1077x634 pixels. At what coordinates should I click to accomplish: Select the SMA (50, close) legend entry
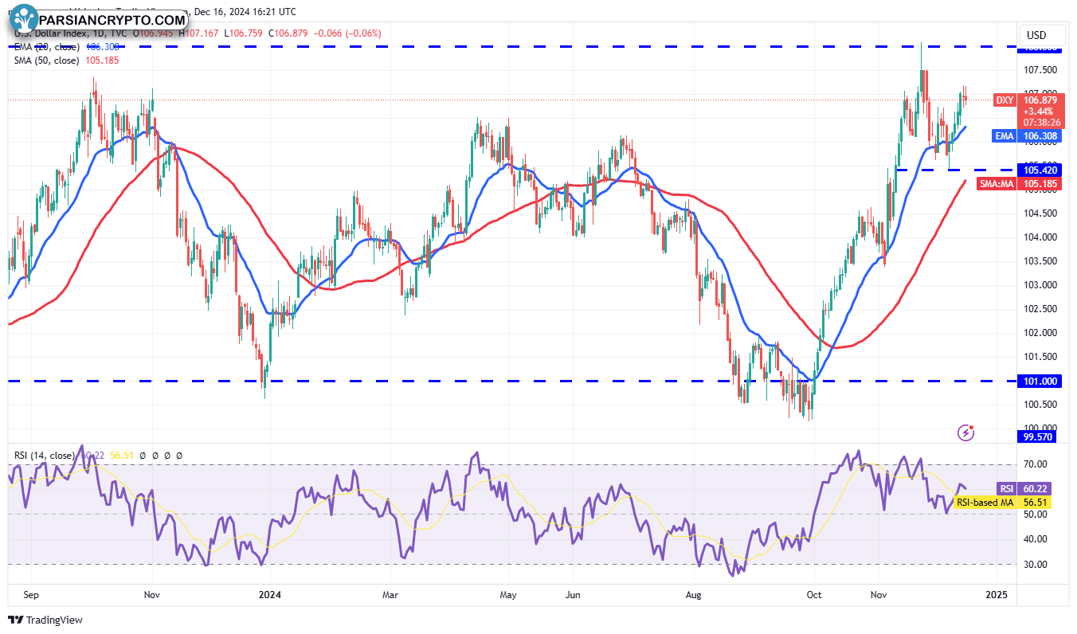[46, 61]
